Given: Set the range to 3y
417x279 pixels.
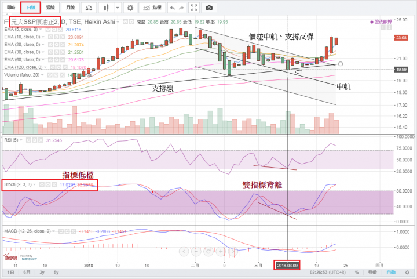Looking at the screenshot, I should (42, 273).
